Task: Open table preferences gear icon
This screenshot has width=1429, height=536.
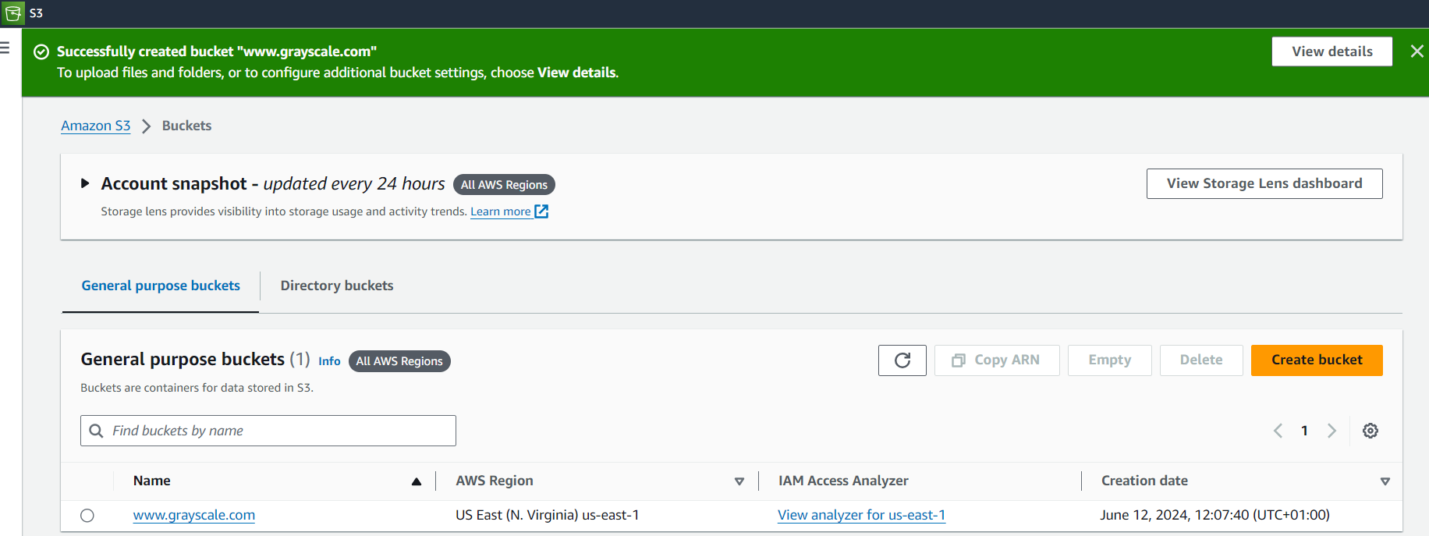Action: point(1370,431)
